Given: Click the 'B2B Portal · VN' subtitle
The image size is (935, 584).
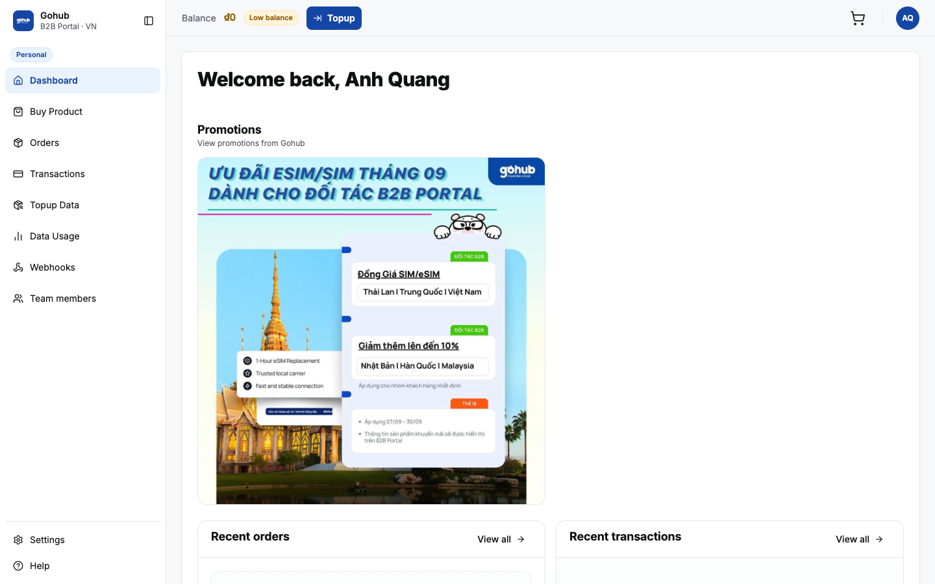Looking at the screenshot, I should (x=68, y=27).
